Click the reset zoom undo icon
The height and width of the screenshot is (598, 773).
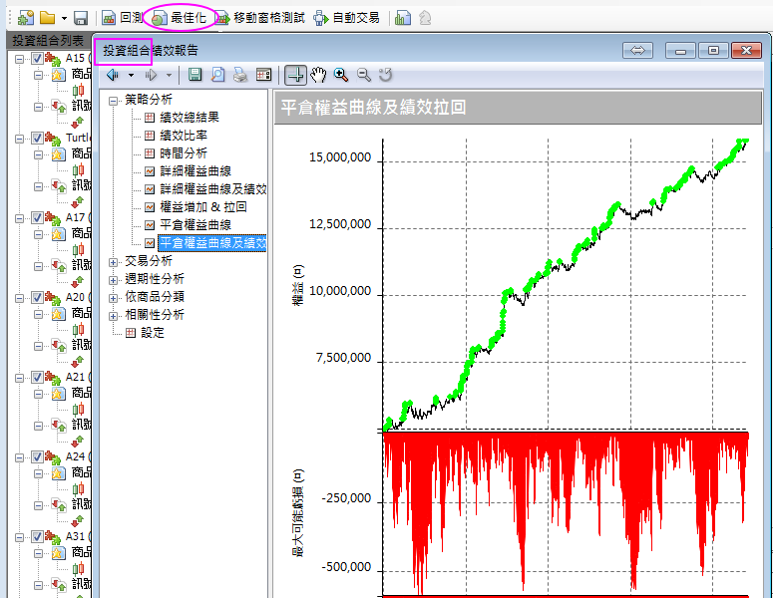(x=386, y=75)
